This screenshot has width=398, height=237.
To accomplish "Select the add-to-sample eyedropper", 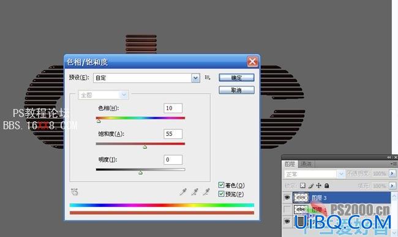I will [x=195, y=192].
